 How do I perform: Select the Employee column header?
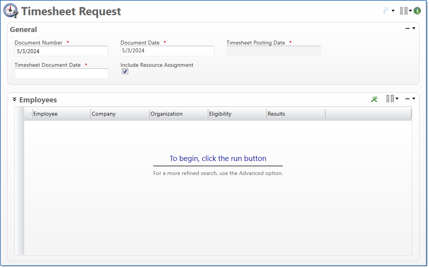pyautogui.click(x=46, y=114)
